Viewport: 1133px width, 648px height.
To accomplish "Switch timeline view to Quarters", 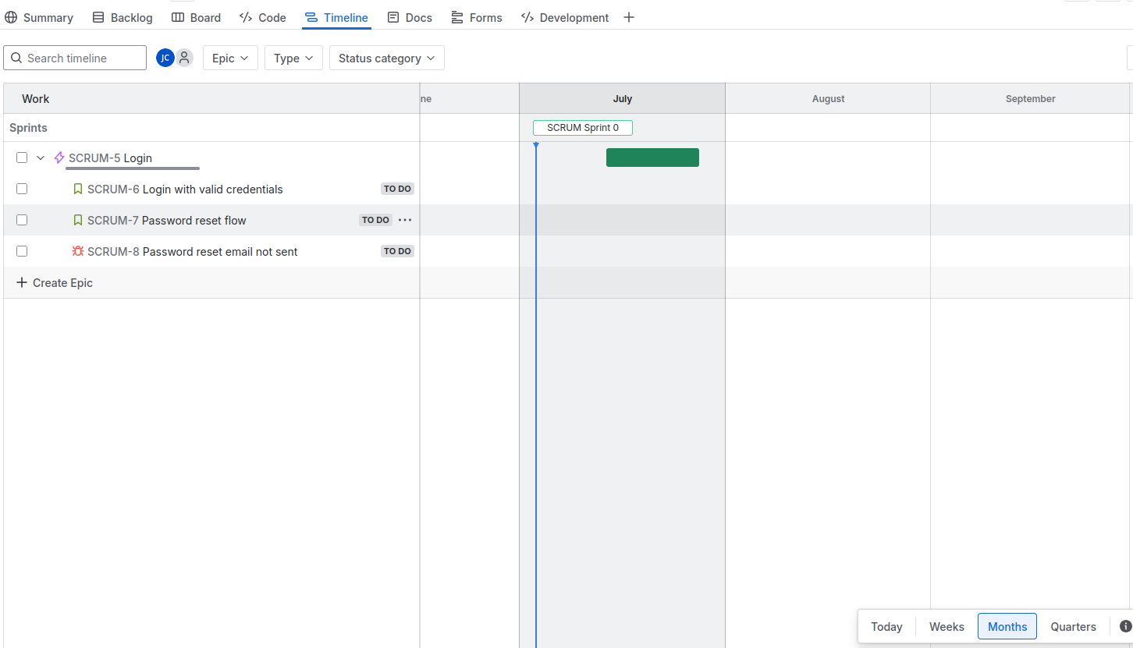I will click(x=1073, y=626).
